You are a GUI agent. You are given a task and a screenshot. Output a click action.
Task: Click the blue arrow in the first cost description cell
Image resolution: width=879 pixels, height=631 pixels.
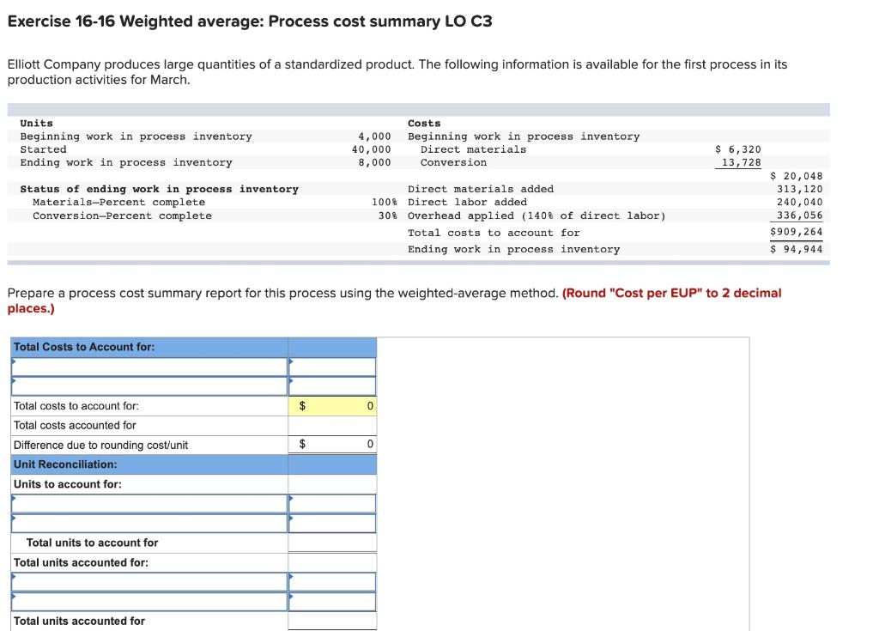point(15,366)
